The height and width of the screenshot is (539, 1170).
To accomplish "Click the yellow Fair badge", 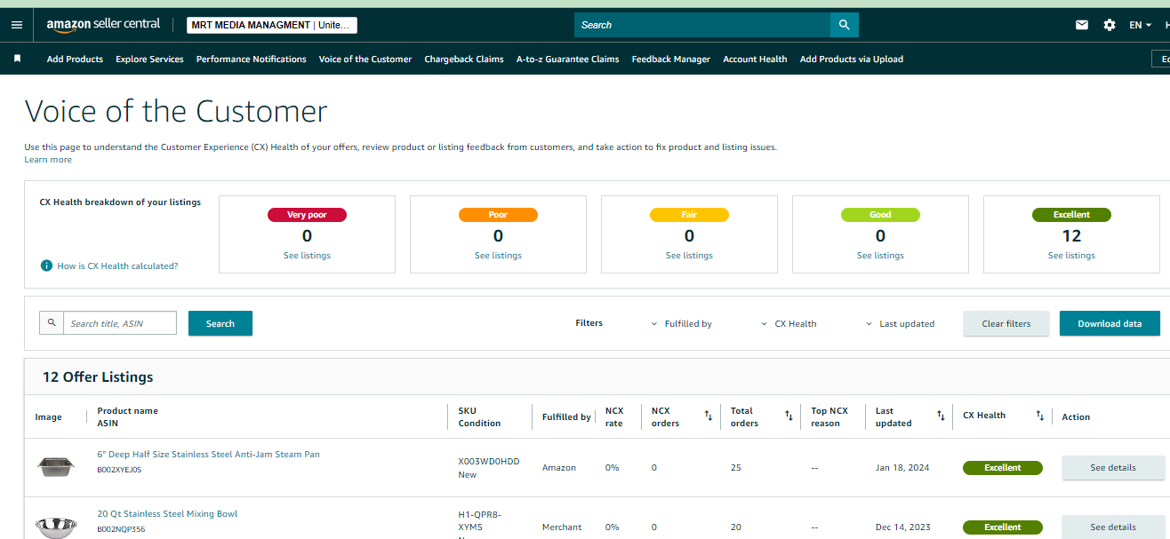I will tap(689, 215).
